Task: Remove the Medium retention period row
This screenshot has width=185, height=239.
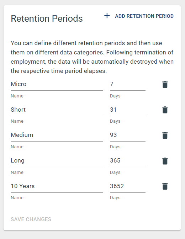Action: [165, 136]
